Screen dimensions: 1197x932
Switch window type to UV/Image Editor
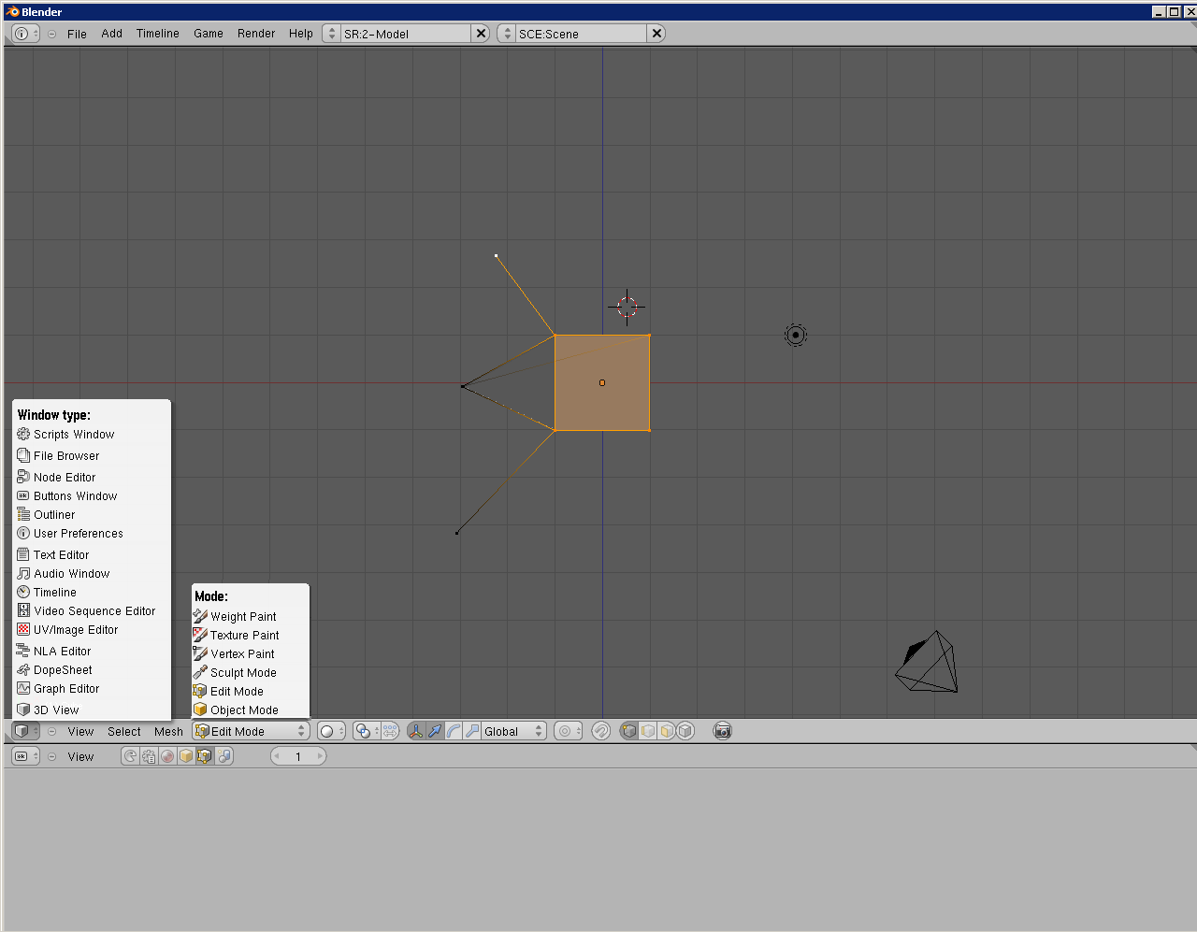[x=92, y=630]
